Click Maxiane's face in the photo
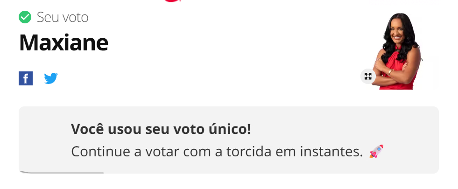 point(398,31)
